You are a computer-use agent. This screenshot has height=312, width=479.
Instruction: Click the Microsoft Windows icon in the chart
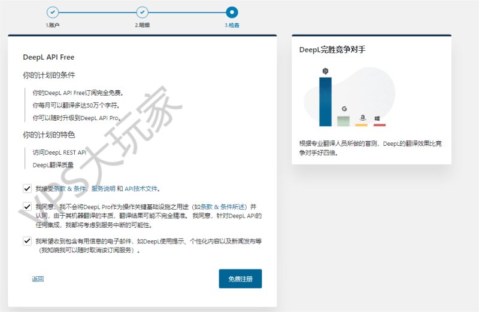(377, 118)
